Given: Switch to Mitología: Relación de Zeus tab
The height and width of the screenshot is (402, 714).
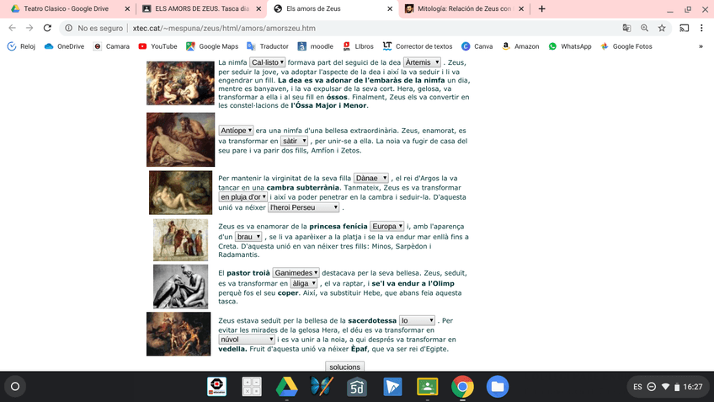Looking at the screenshot, I should [464, 8].
